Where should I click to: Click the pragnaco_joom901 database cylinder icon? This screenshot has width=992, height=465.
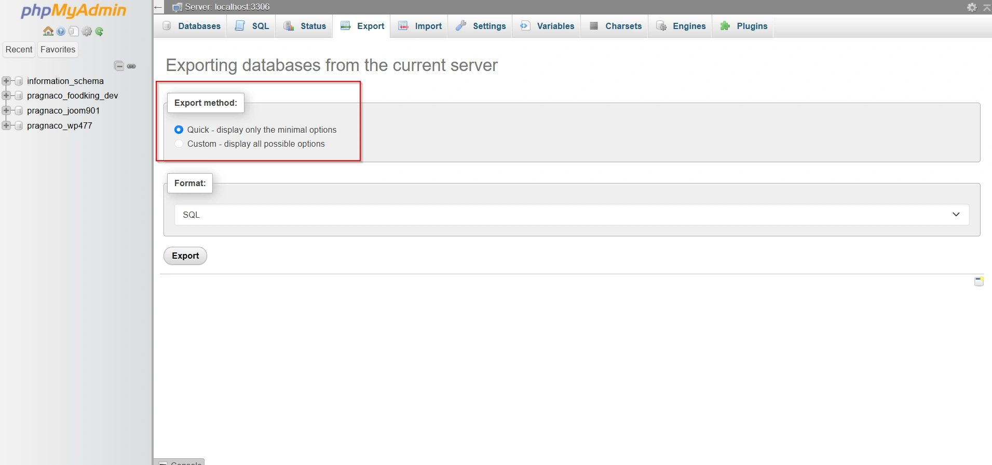[19, 111]
